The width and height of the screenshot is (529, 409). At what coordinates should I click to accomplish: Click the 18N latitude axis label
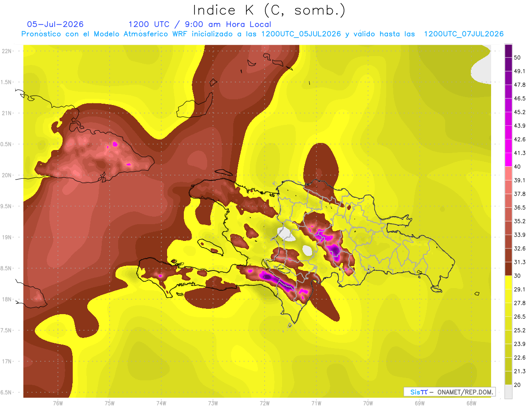tap(7, 300)
